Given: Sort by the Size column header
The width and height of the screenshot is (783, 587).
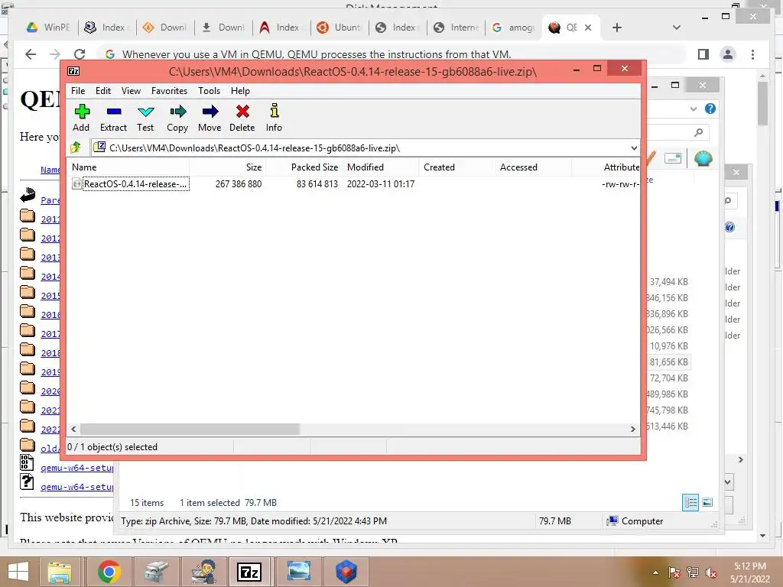Looking at the screenshot, I should pyautogui.click(x=227, y=167).
